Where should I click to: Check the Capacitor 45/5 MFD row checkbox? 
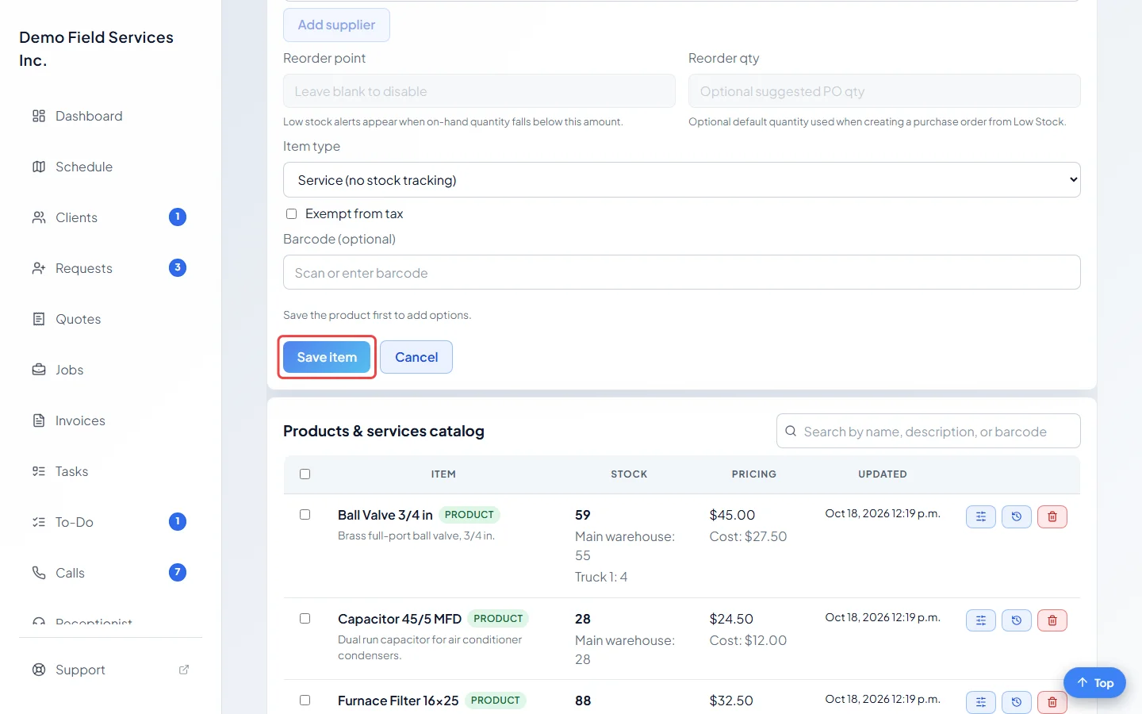click(x=305, y=619)
